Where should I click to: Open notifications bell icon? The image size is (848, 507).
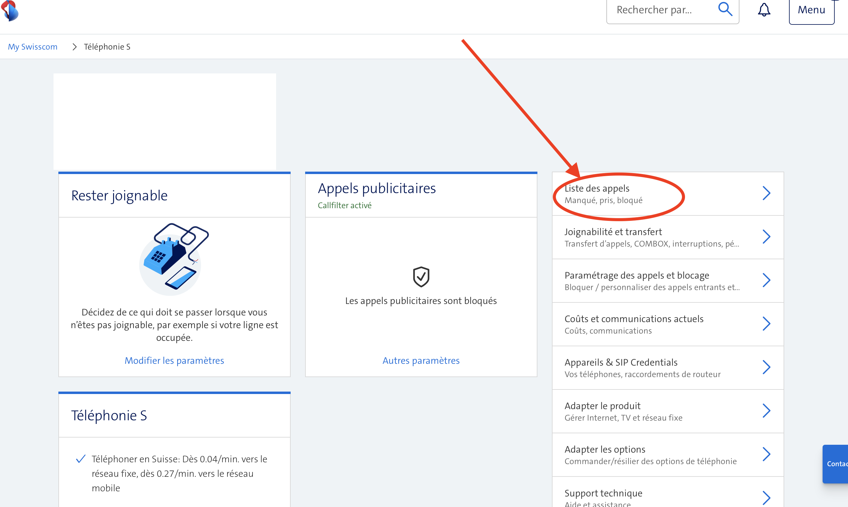[764, 10]
